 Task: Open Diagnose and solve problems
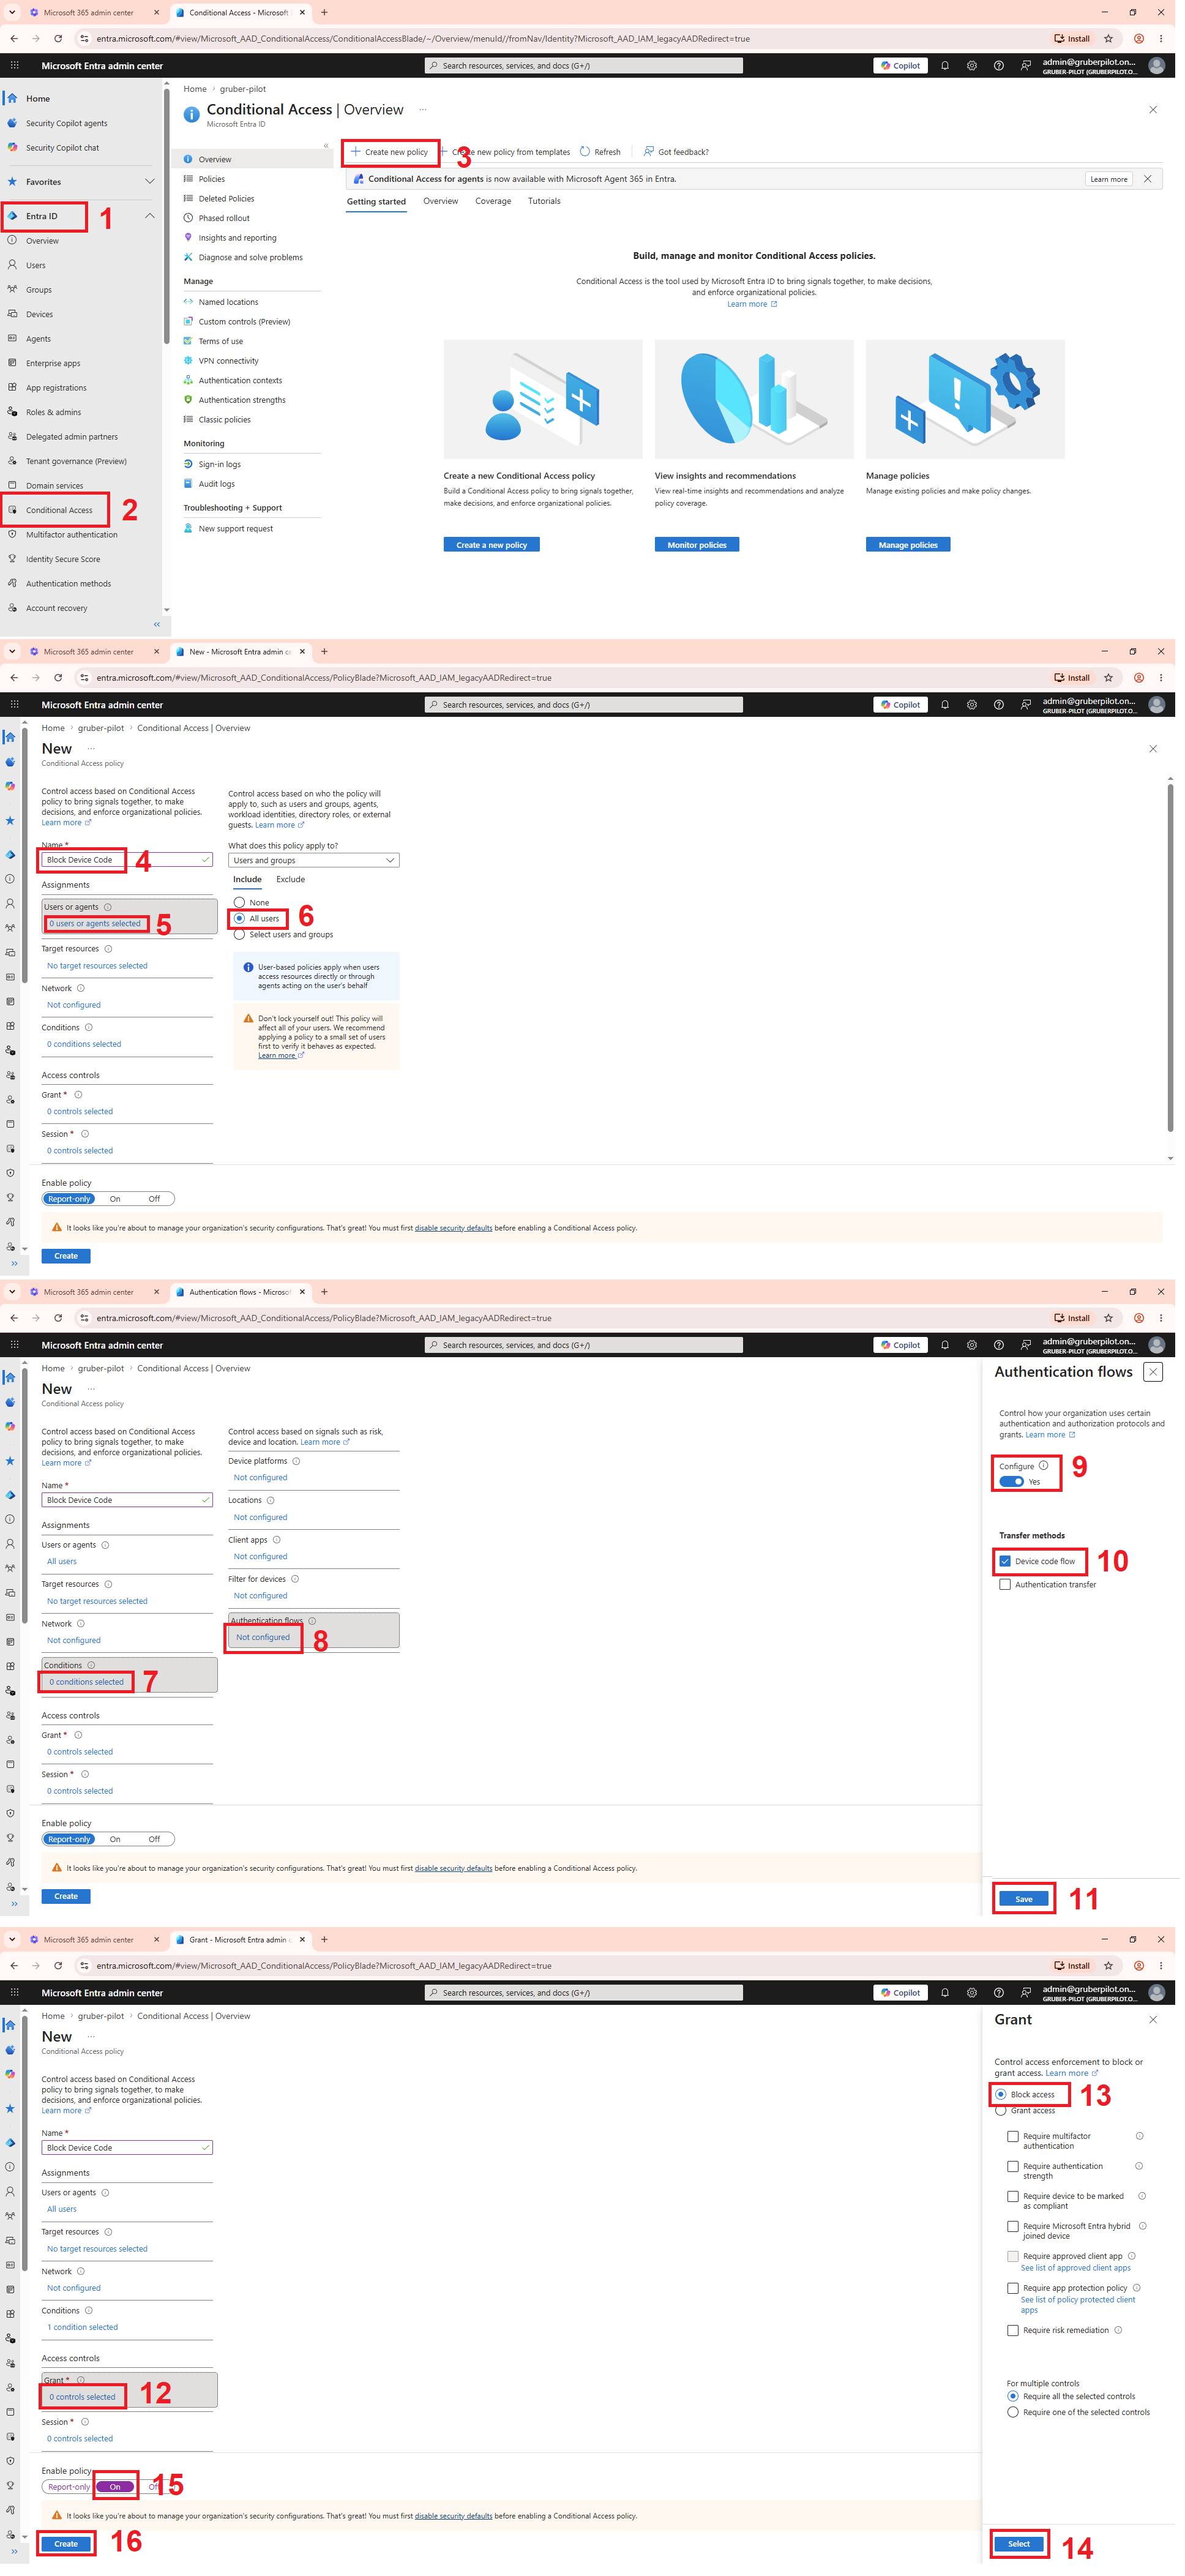click(x=250, y=258)
